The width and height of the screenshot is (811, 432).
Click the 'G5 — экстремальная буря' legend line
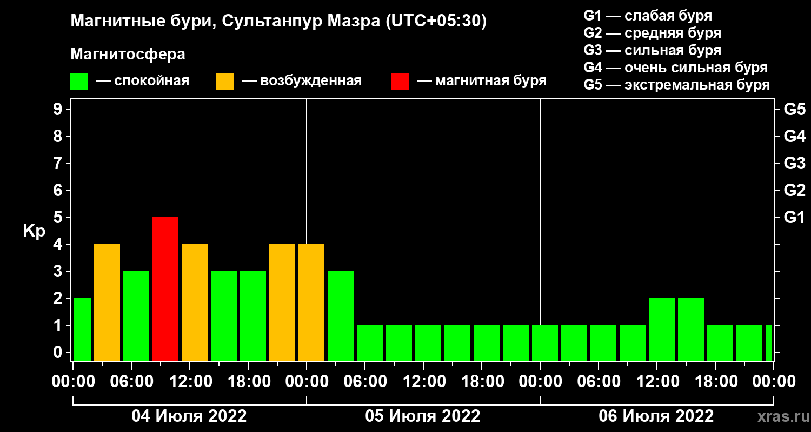point(677,85)
